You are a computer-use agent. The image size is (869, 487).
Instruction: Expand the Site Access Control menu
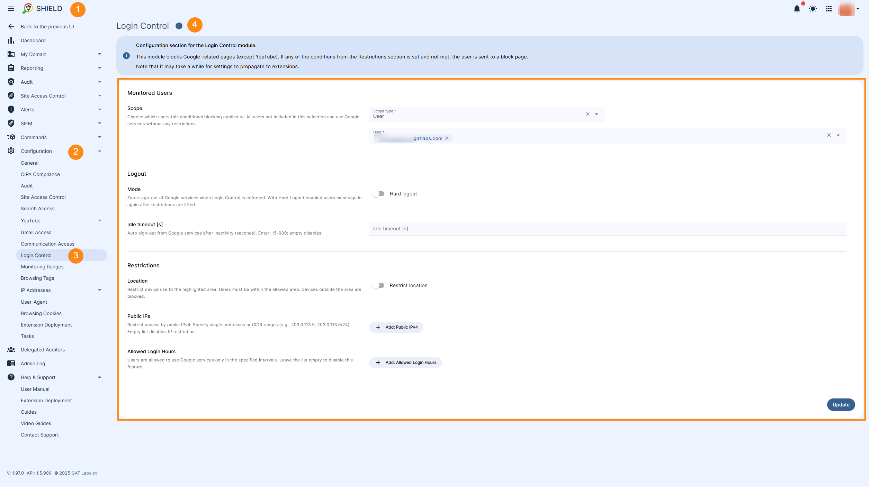(x=100, y=96)
